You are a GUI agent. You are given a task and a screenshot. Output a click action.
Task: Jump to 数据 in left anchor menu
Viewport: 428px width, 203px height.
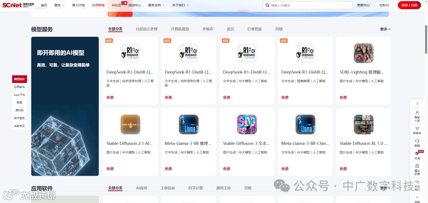click(19, 103)
